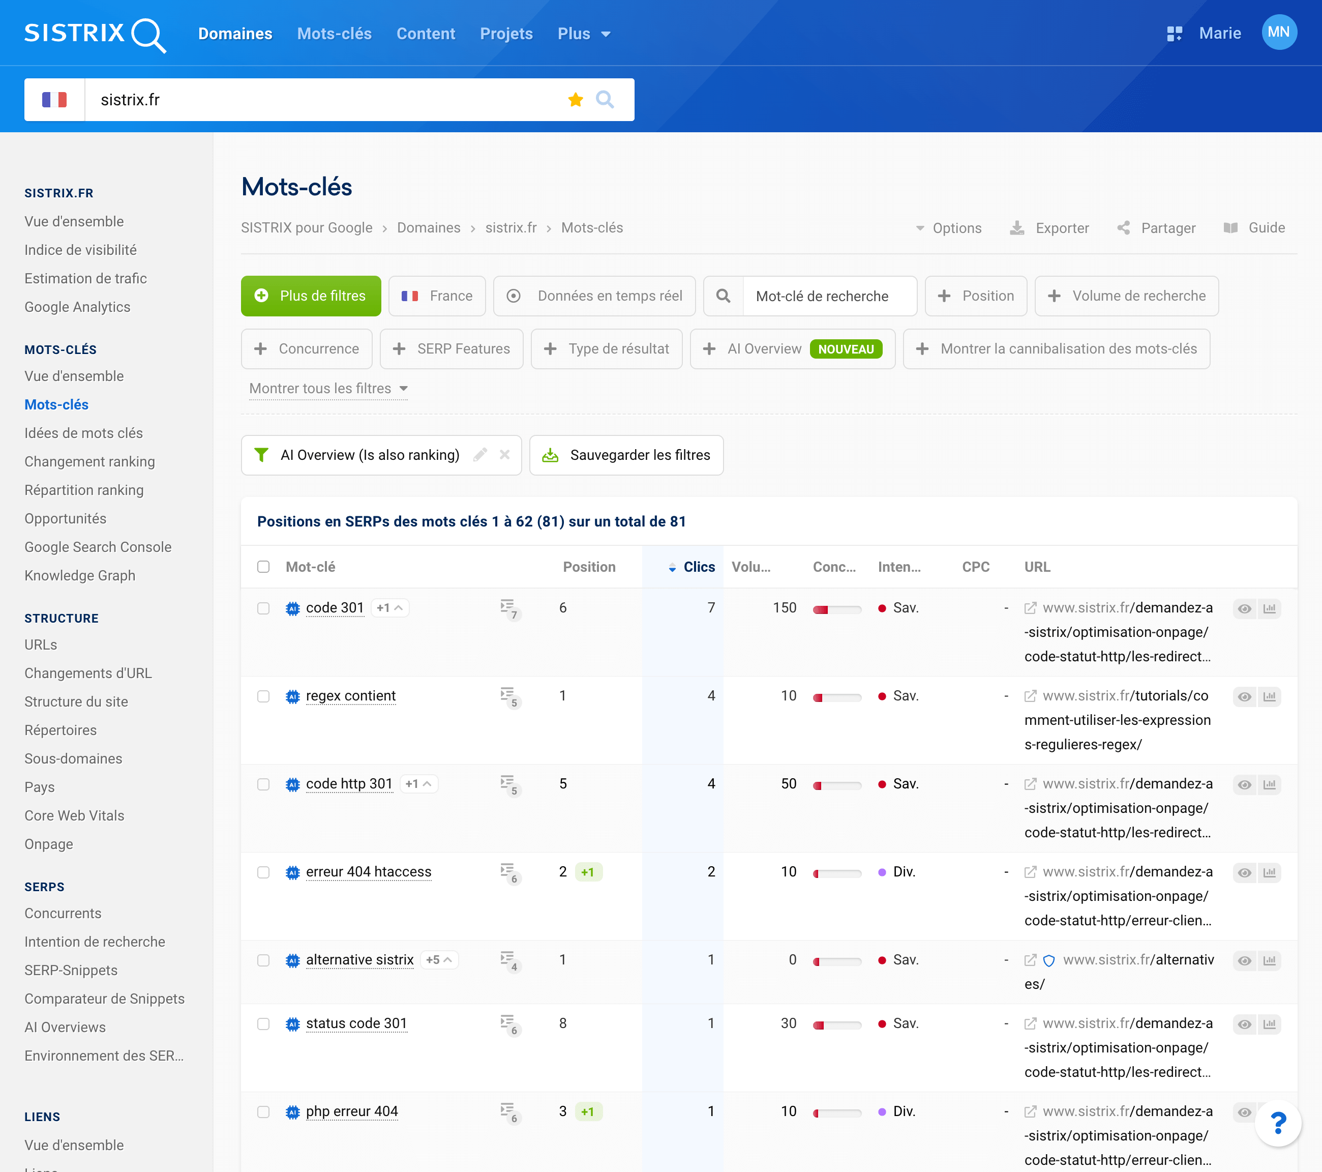Screen dimensions: 1322x1172
Task: Open the Plus dropdown in top navigation
Action: click(584, 34)
